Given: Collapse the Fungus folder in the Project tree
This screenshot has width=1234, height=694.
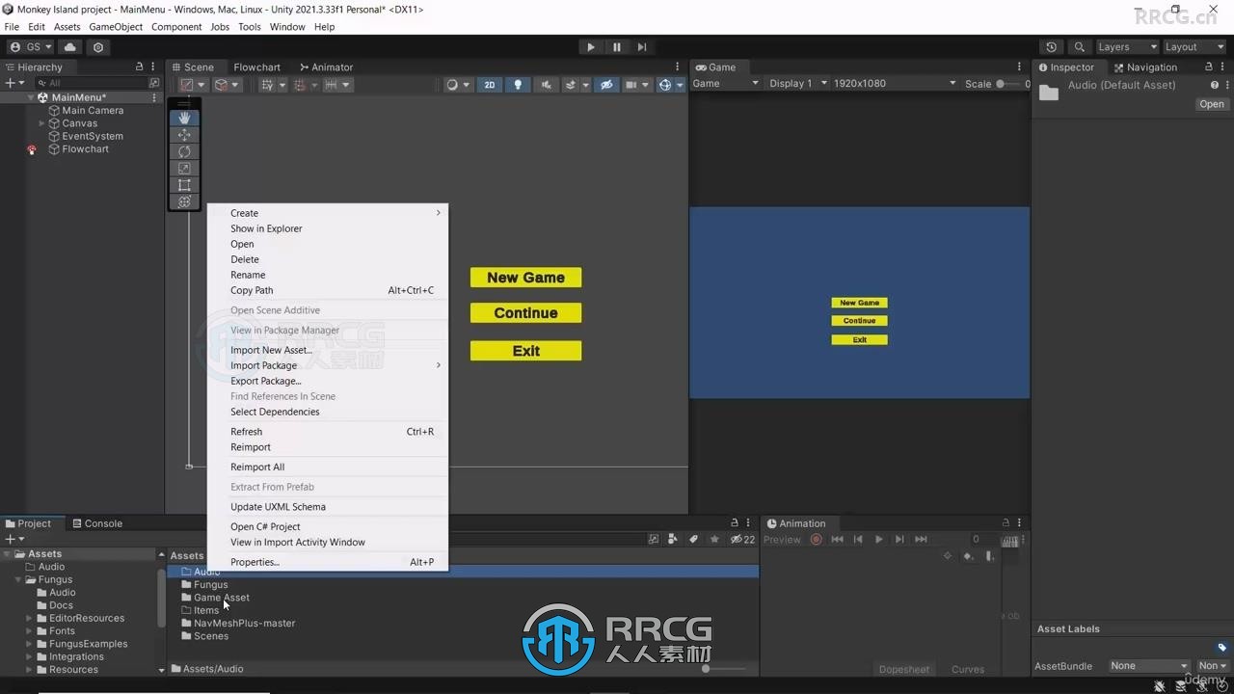Looking at the screenshot, I should tap(18, 579).
